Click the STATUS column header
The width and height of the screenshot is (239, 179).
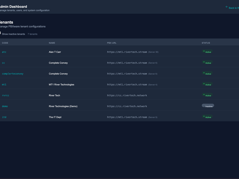pyautogui.click(x=206, y=43)
